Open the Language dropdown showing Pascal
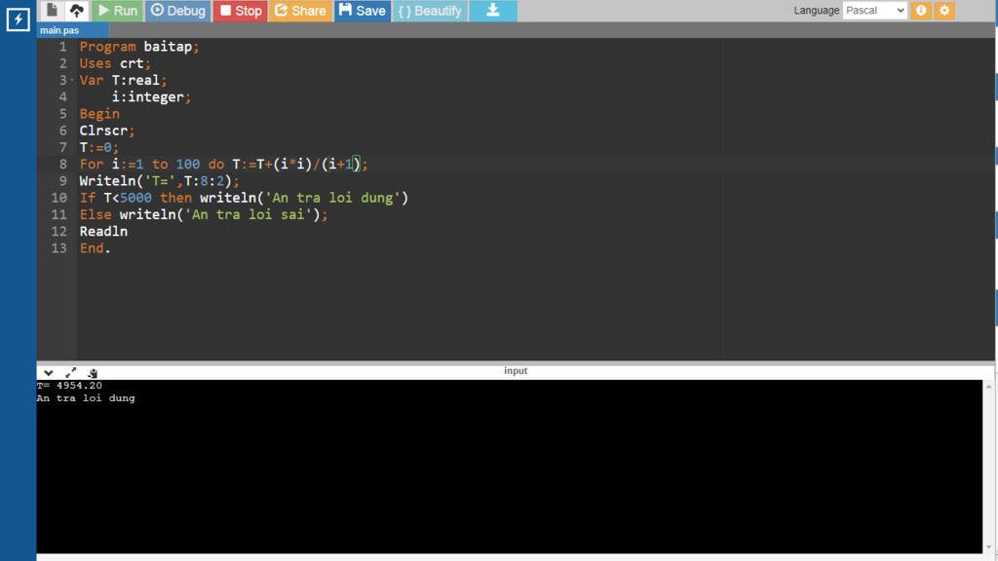Screen dimensions: 998x561 (x=874, y=10)
